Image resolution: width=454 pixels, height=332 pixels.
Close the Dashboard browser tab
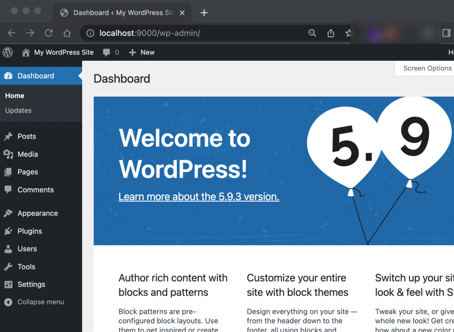(x=182, y=13)
